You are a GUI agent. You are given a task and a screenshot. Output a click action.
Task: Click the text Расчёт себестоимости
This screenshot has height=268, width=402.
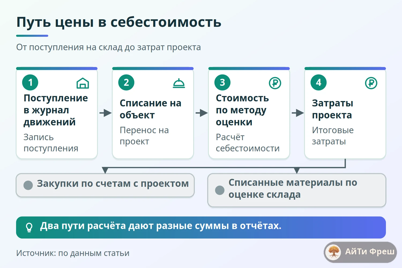(248, 143)
